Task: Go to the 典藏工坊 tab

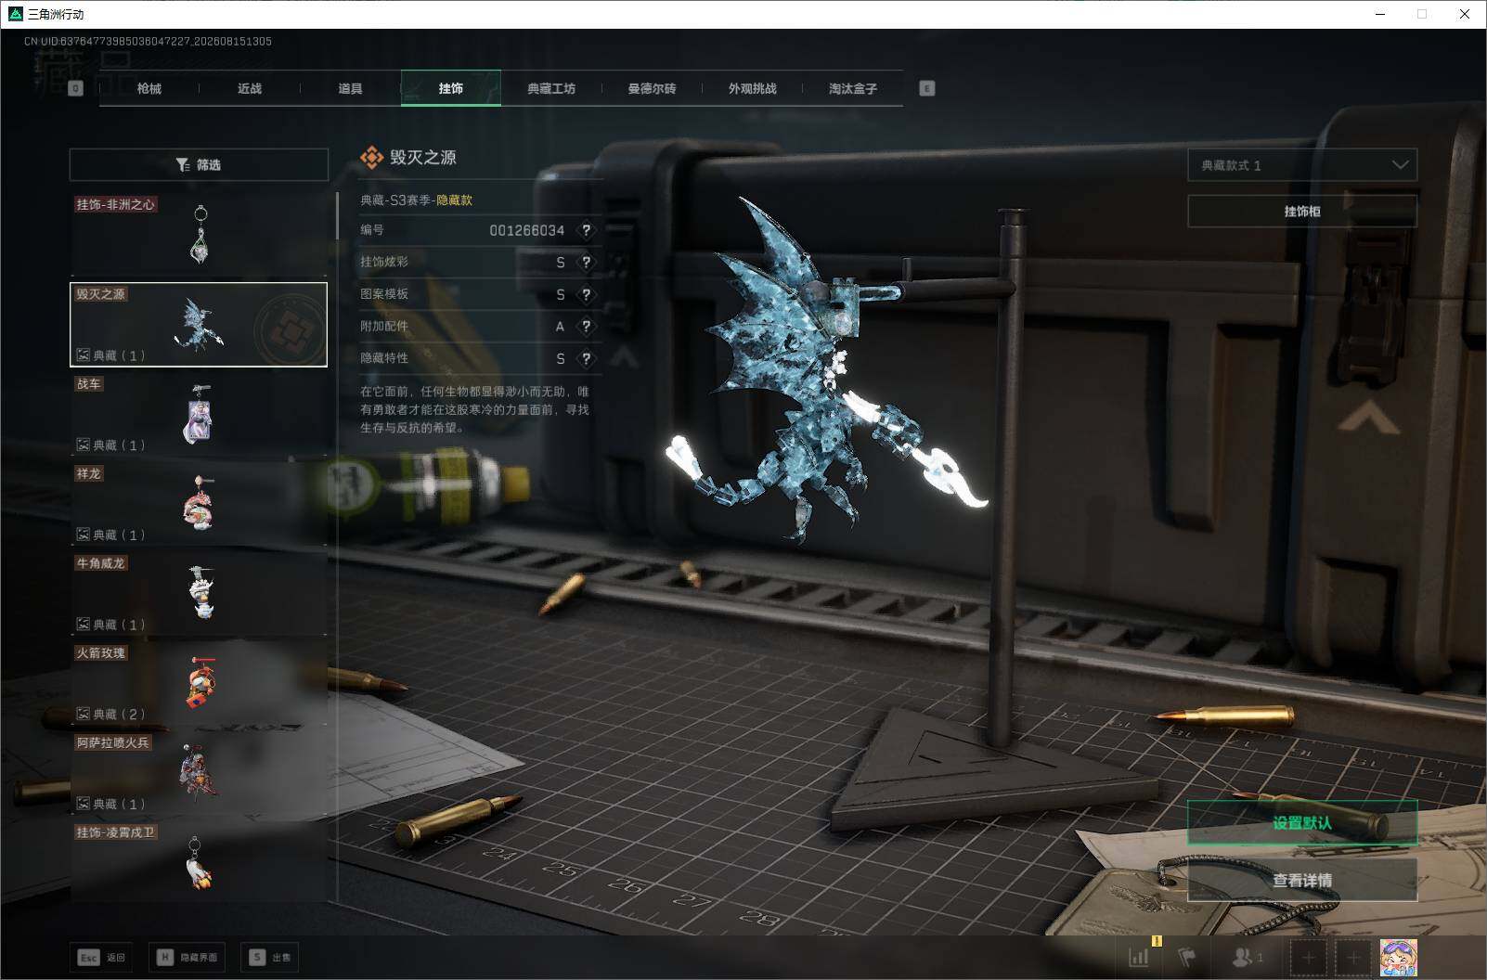Action: pos(551,88)
